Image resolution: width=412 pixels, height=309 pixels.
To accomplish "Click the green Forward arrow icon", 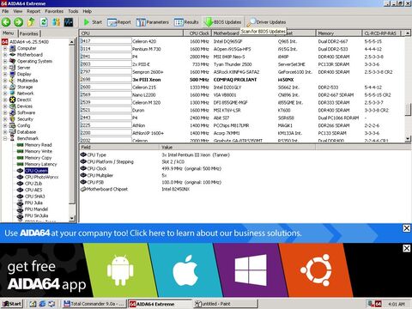I will (19, 22).
